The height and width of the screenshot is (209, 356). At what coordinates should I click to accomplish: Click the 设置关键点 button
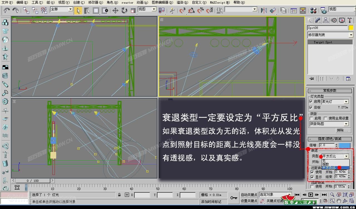click(x=249, y=201)
